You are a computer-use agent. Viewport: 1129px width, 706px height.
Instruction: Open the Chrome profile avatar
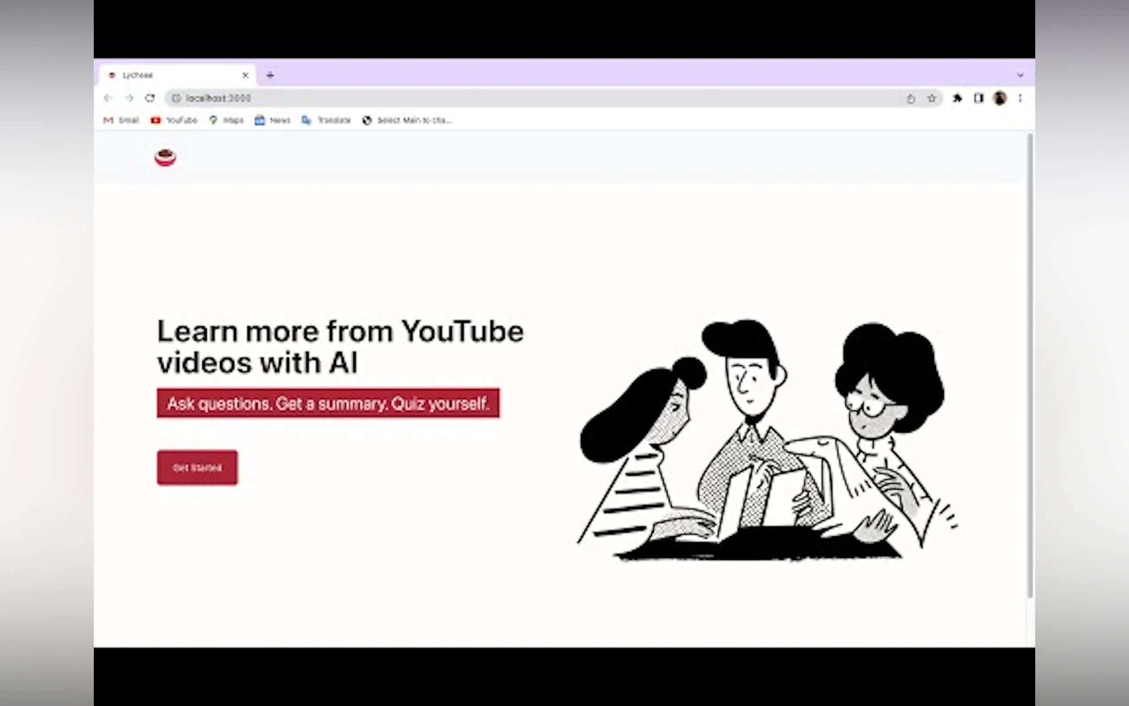click(x=1000, y=98)
